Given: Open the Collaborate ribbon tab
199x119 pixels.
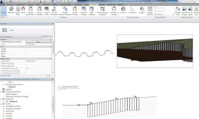Looking at the screenshot, I should [78, 5].
